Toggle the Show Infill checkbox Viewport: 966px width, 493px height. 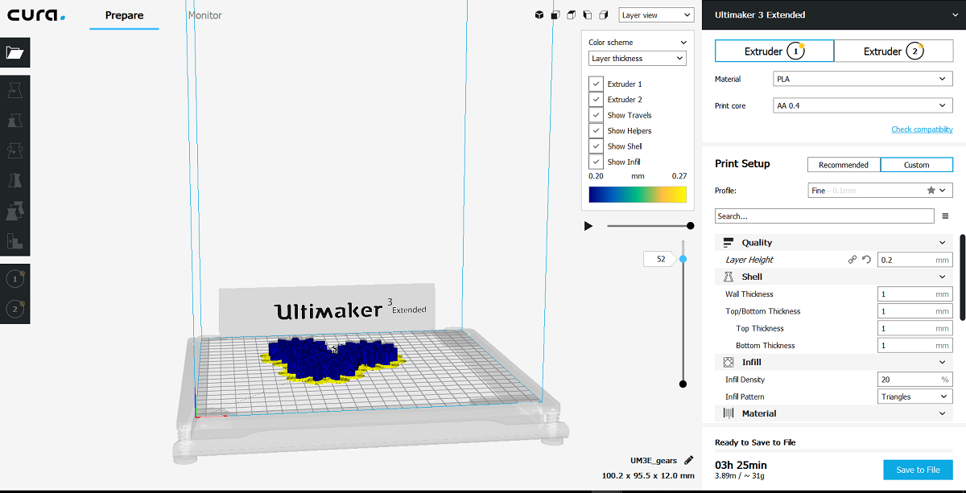coord(596,162)
